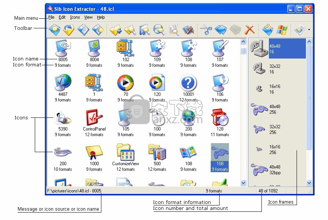Image resolution: width=328 pixels, height=220 pixels.
Task: Select the icon named 106
Action: pos(220,88)
